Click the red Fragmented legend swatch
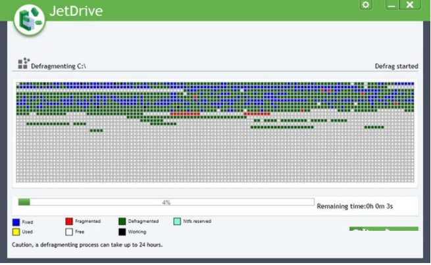Image resolution: width=431 pixels, height=265 pixels. coord(69,222)
